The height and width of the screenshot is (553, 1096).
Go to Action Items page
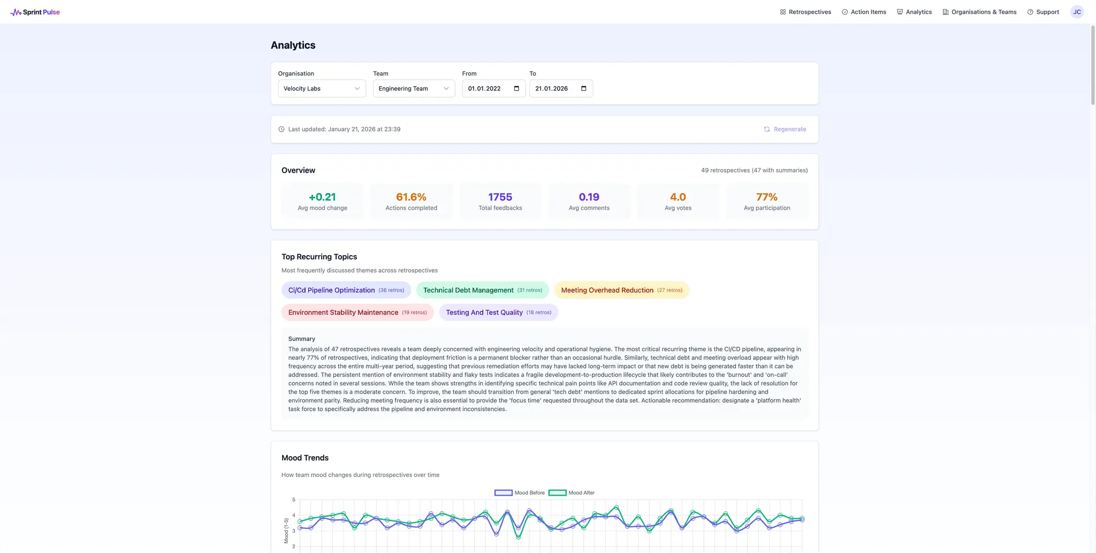[x=864, y=12]
